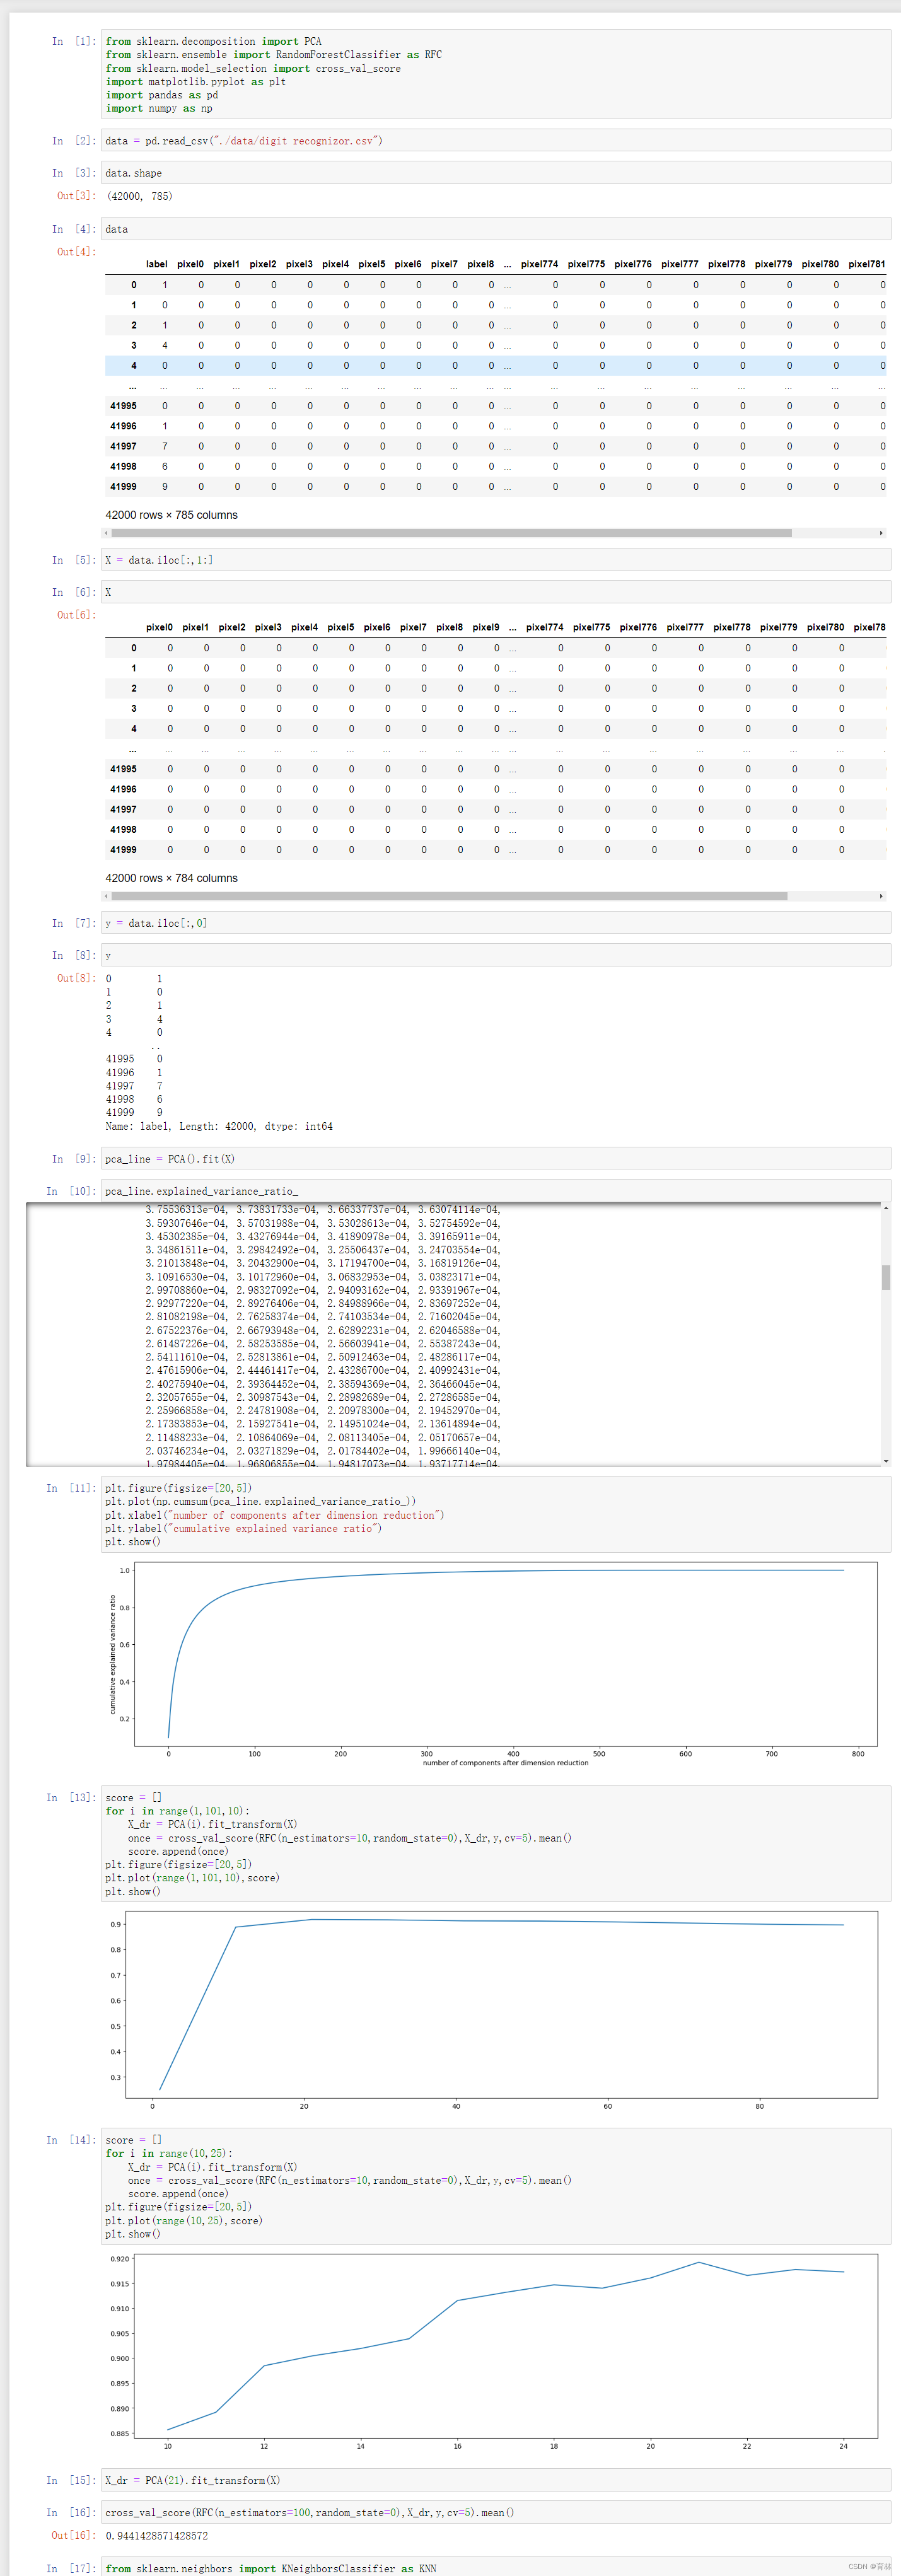Click the x-axis label under the cumulative variance plot
This screenshot has width=901, height=2576.
point(506,1763)
